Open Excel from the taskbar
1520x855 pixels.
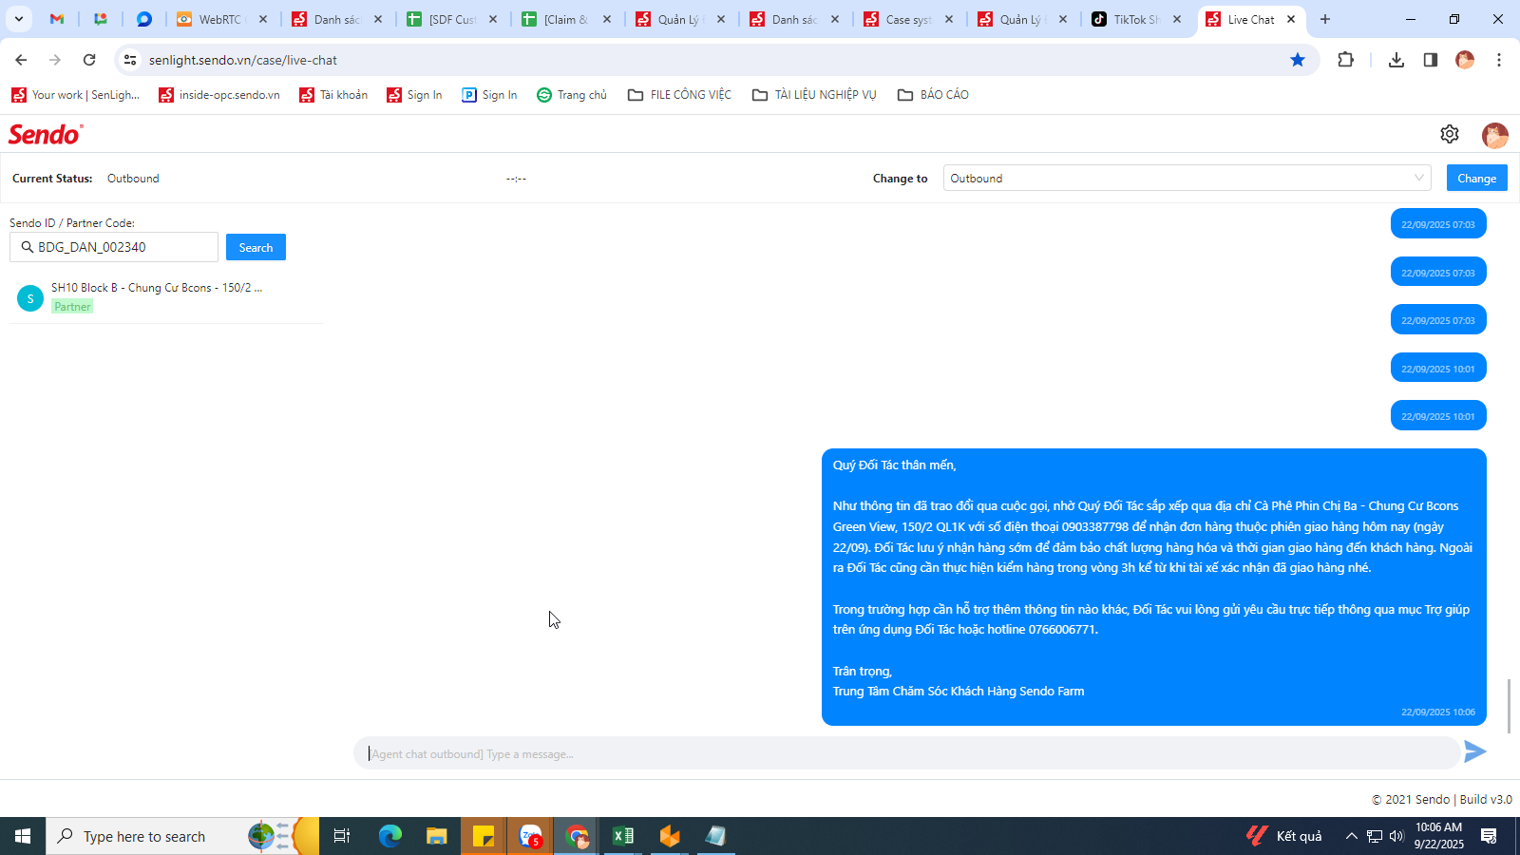click(x=623, y=836)
